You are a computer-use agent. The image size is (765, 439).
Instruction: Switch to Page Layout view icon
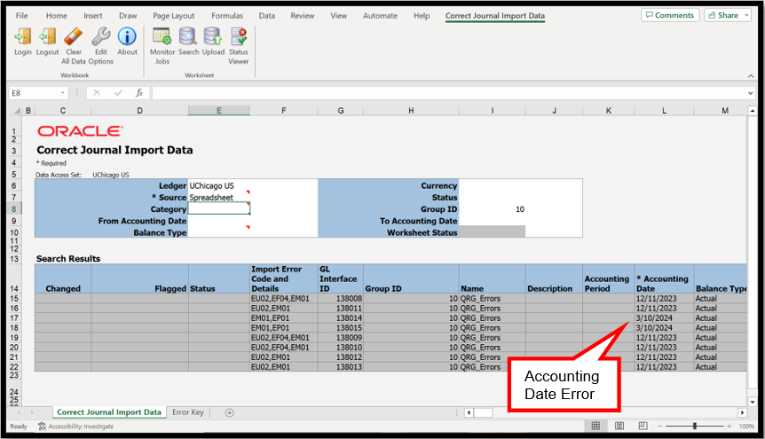tap(619, 426)
